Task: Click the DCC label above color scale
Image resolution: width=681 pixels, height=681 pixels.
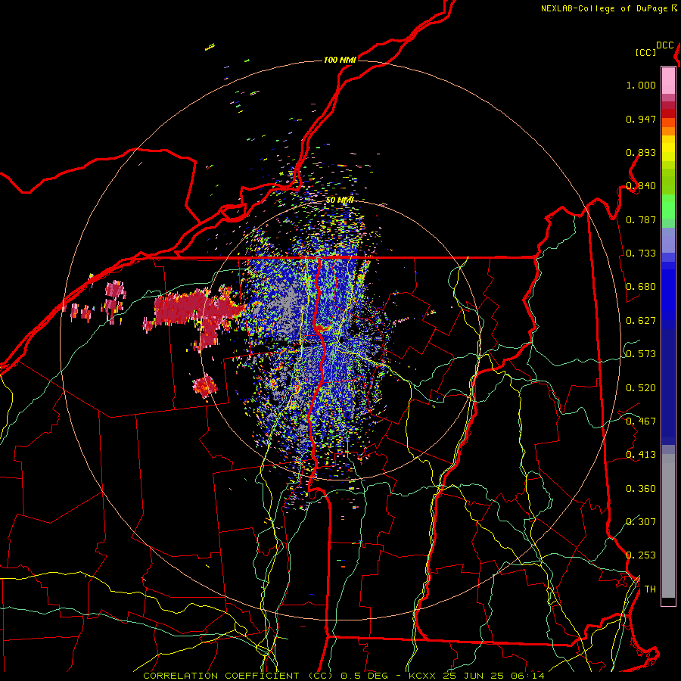Action: click(x=664, y=45)
